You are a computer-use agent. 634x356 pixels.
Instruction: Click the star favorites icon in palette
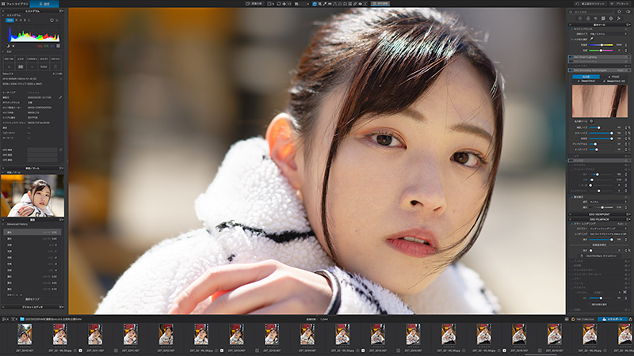pos(619,12)
